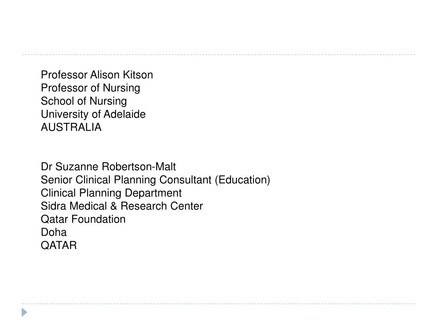Viewport: 437px width, 328px height.
Task: Select the University of Adelaide line
Action: click(93, 114)
